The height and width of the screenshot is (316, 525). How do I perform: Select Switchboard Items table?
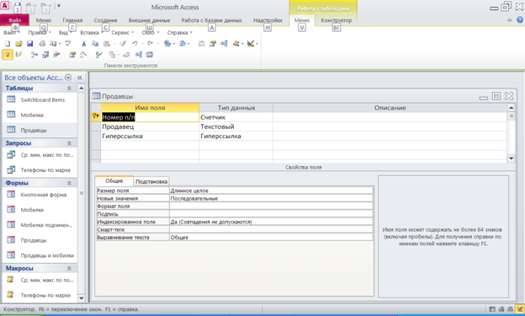pyautogui.click(x=43, y=99)
